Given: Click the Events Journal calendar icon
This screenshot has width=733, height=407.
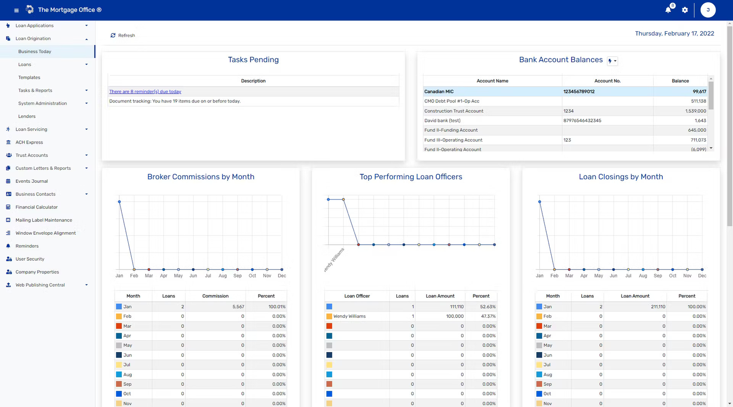Looking at the screenshot, I should [8, 181].
